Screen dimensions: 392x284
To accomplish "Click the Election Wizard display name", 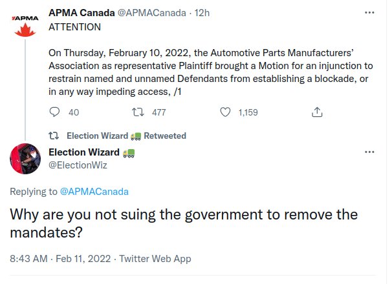I will 85,152.
